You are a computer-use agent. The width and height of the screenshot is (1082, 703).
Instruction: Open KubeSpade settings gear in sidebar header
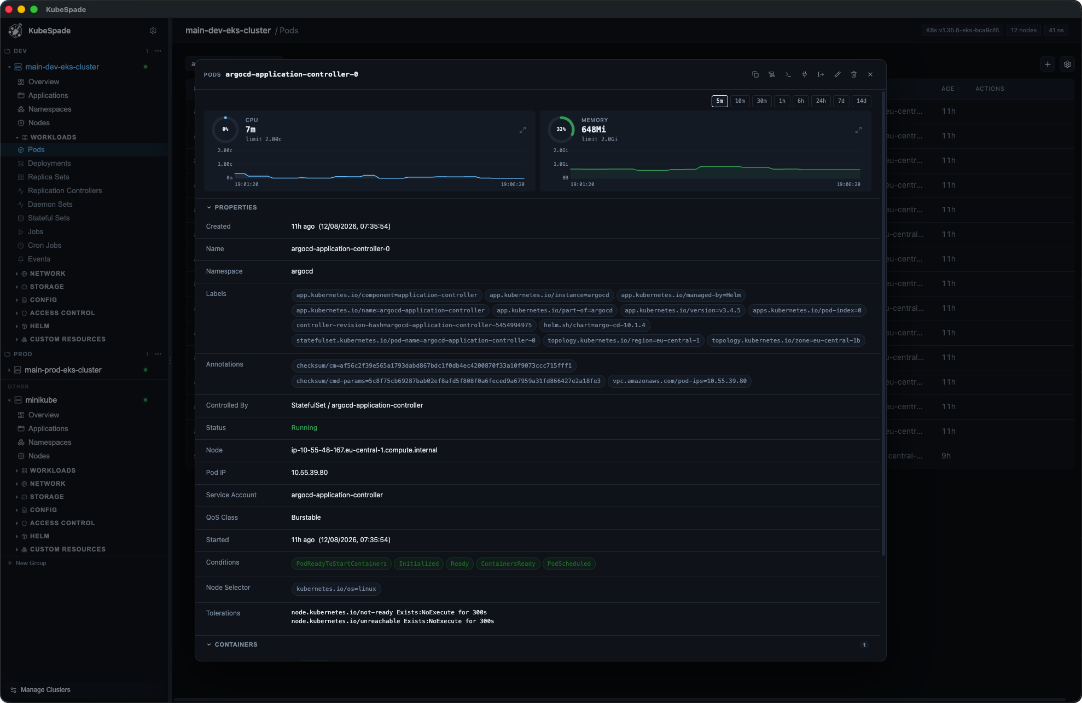153,31
